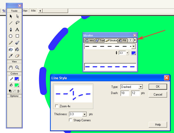Screen dimensions: 174x133
Task: Select the Eyedropper tool
Action: [x=11, y=56]
